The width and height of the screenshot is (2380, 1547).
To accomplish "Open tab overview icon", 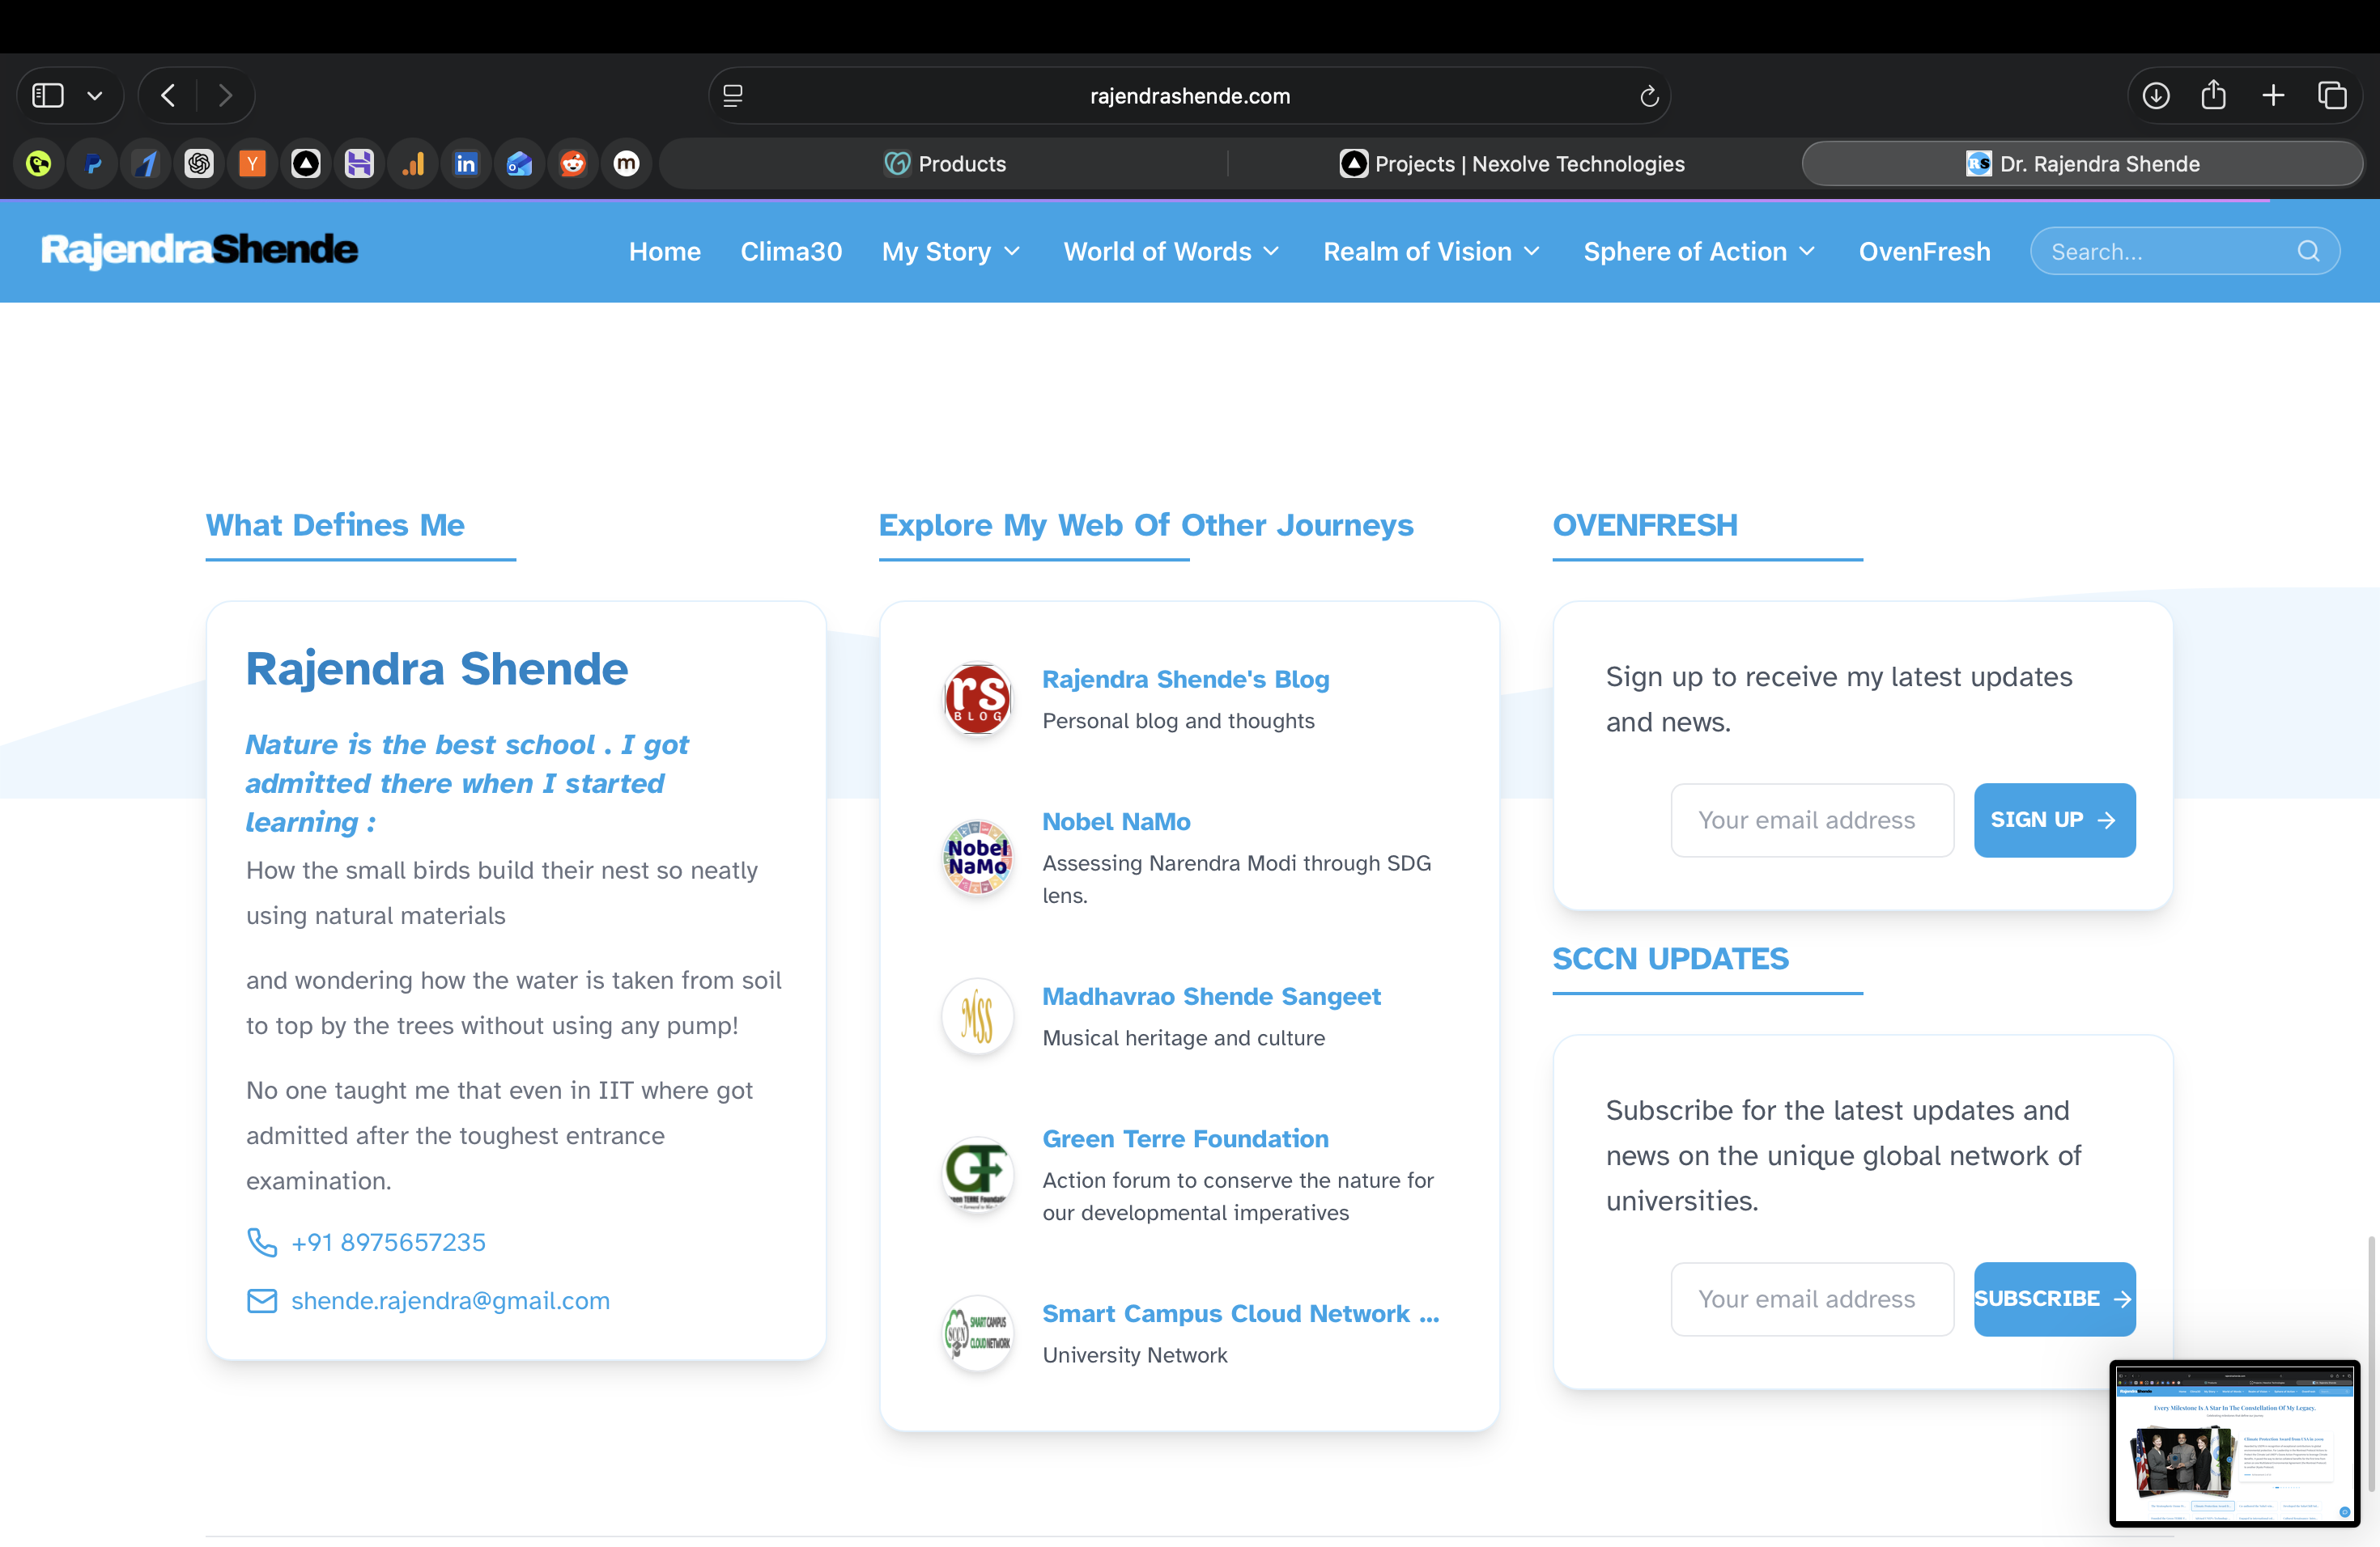I will tap(2332, 96).
